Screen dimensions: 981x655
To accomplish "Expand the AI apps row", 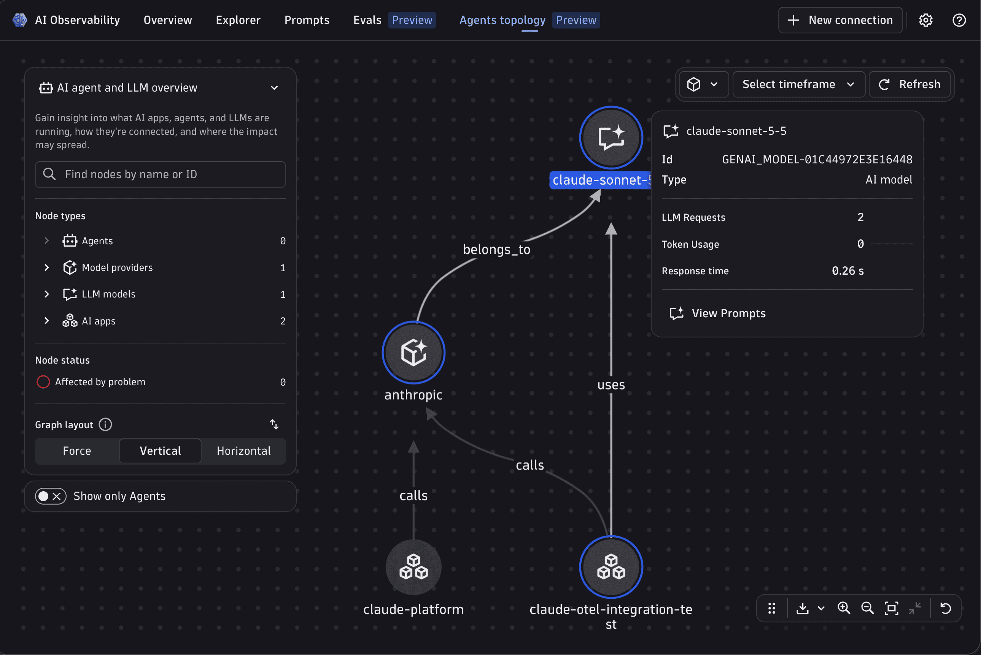I will (x=46, y=321).
